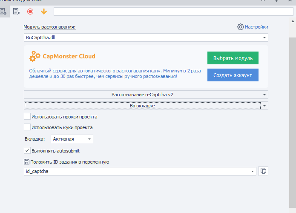Click the CapMonster Cloud gears logo
The height and width of the screenshot is (213, 296).
[34, 56]
